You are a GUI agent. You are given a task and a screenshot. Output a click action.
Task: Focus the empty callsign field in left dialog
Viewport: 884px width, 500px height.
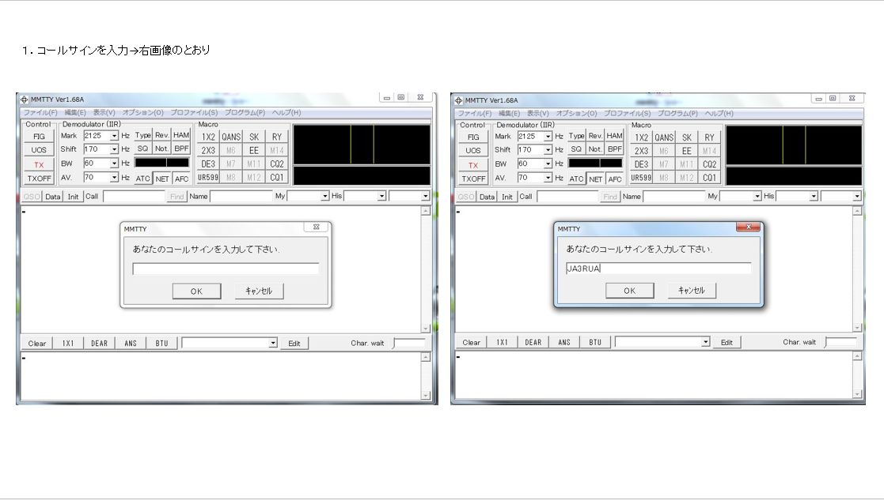click(x=226, y=269)
